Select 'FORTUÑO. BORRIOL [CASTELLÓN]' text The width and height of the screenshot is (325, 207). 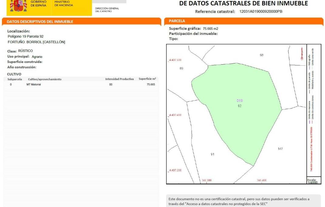pos(36,42)
